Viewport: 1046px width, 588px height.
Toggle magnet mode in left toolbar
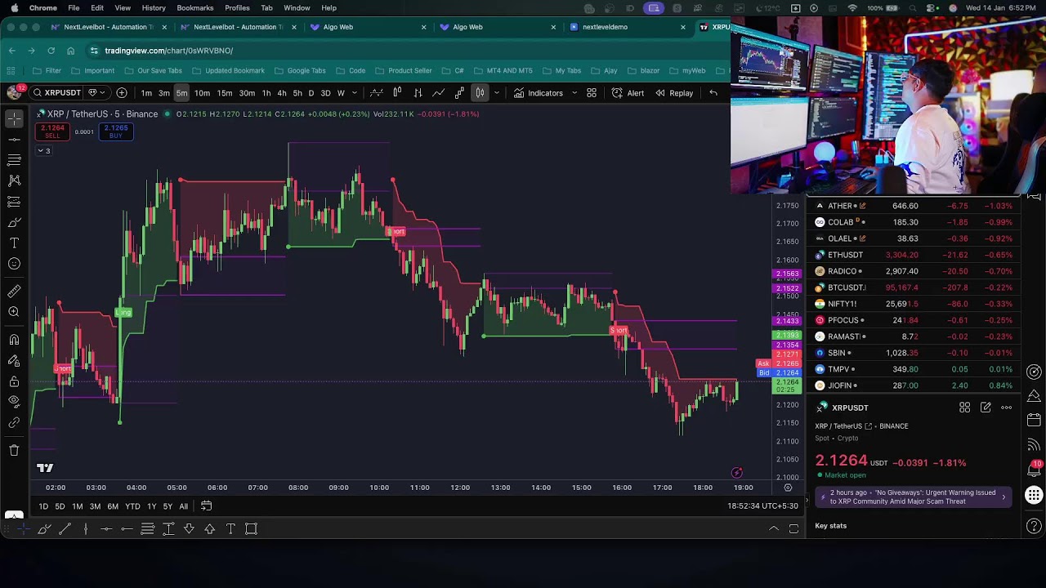(x=14, y=340)
